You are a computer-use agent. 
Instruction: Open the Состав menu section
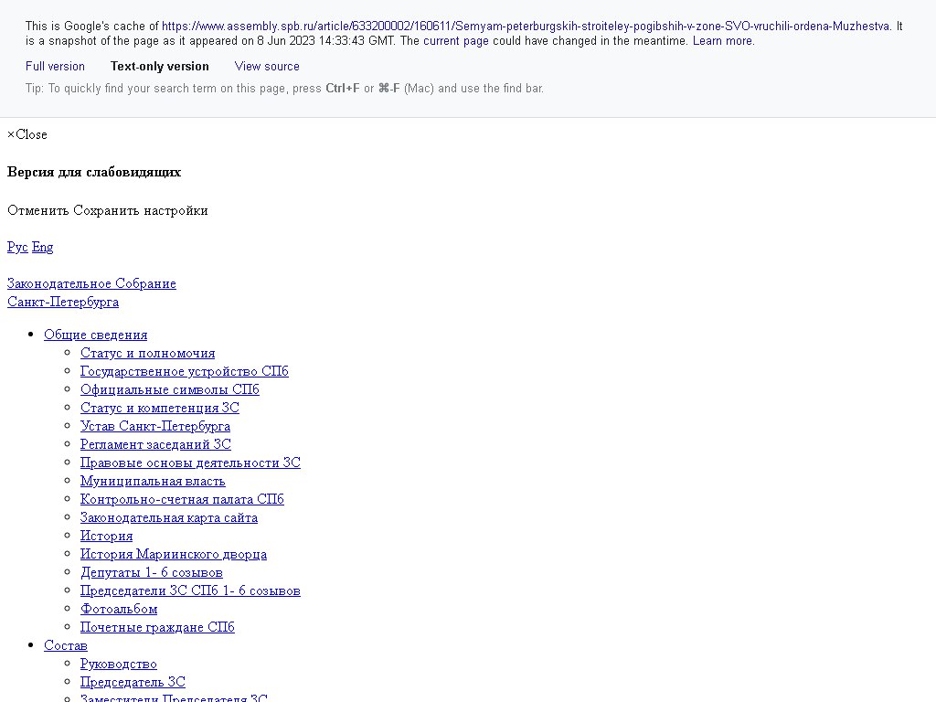65,645
